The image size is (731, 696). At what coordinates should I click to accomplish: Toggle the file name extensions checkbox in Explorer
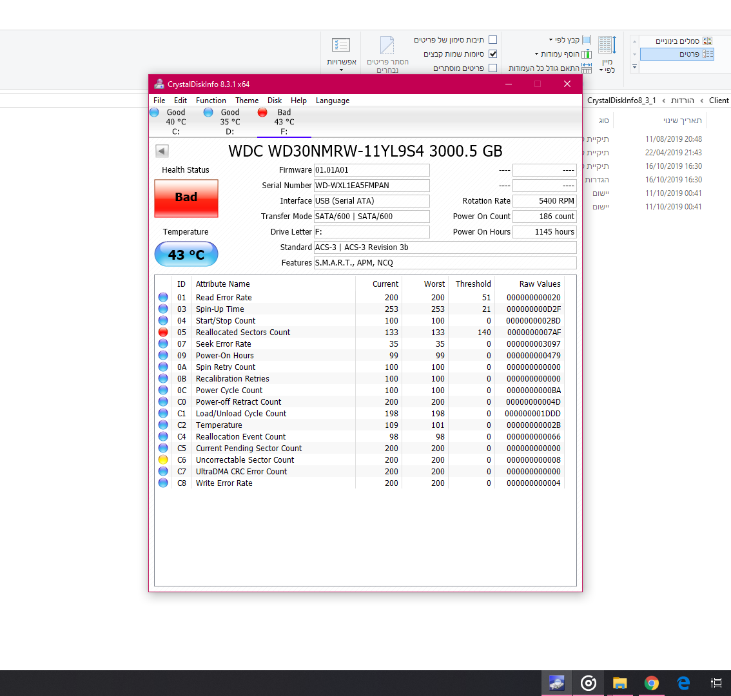tap(492, 54)
